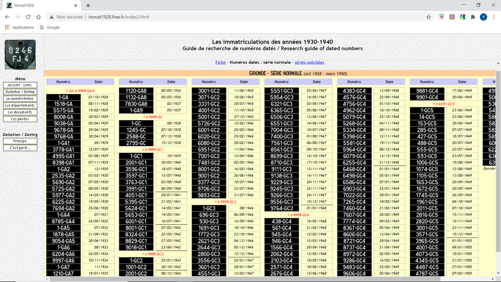Open the profile avatar Y button
This screenshot has height=282, width=501.
pos(483,17)
